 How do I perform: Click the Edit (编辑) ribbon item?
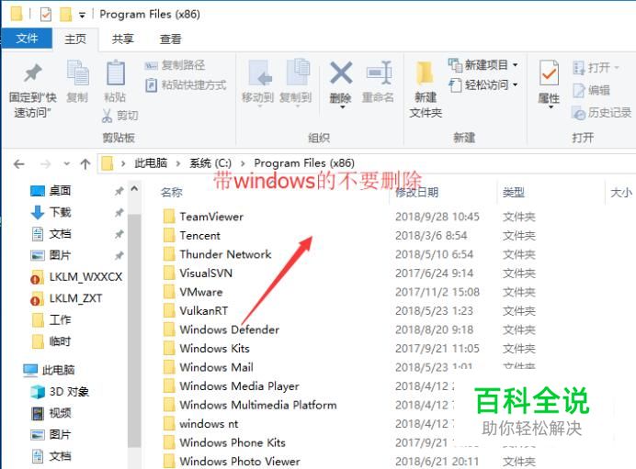tap(592, 90)
